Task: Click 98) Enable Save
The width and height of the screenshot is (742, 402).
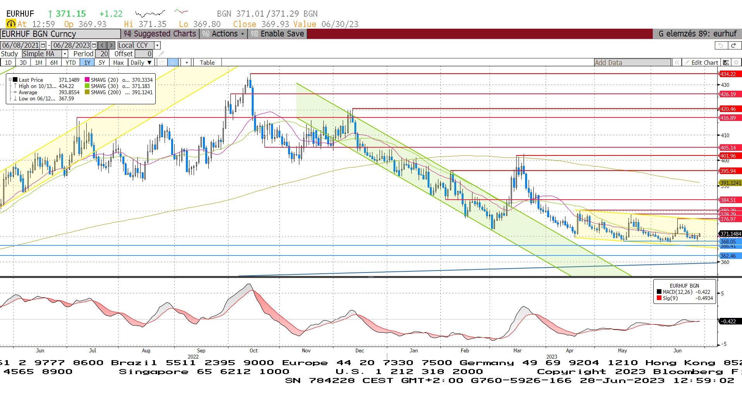Action: [x=277, y=34]
